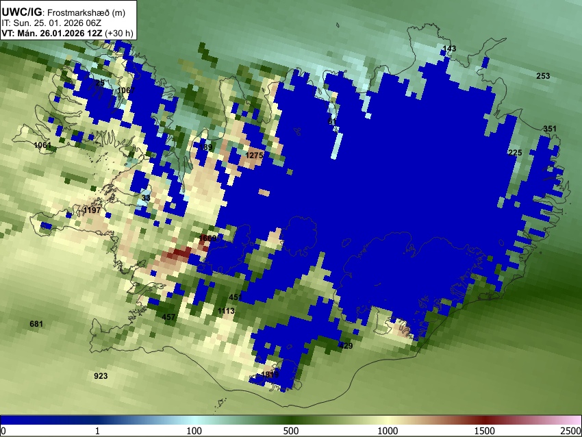Click the 143 value on the map
Image resolution: width=582 pixels, height=437 pixels.
tap(449, 49)
